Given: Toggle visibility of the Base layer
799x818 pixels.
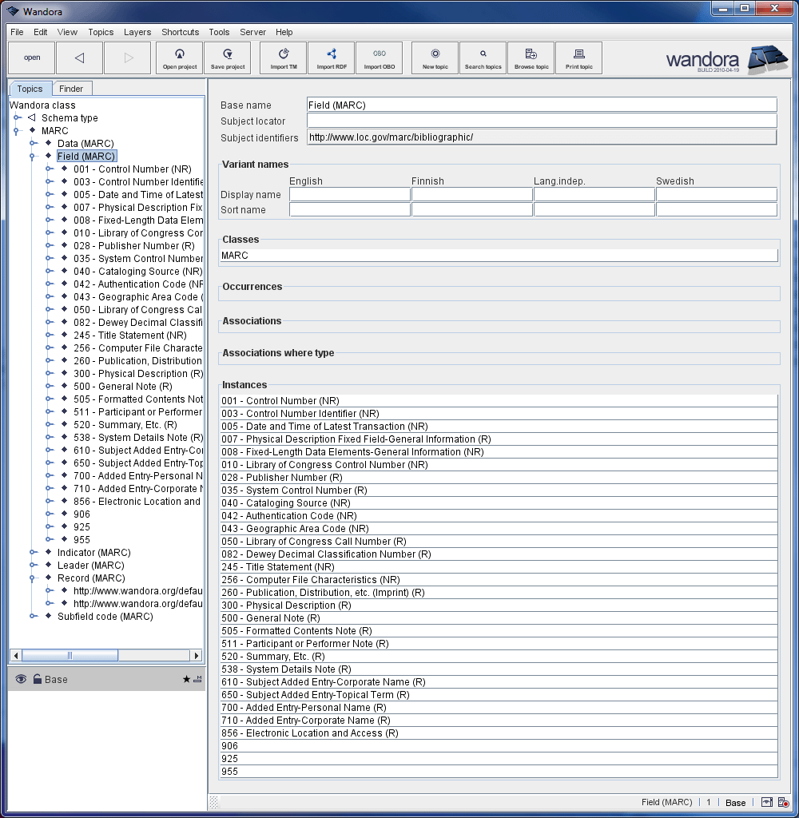Looking at the screenshot, I should tap(20, 679).
